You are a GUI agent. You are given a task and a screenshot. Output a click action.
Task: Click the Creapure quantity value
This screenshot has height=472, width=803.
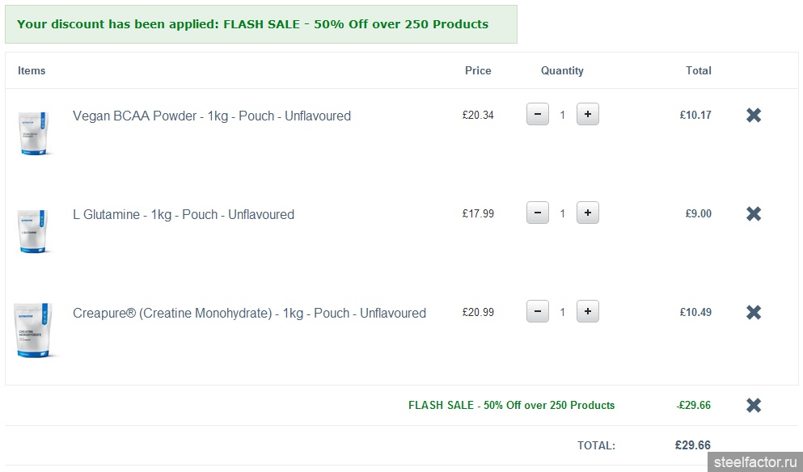563,313
